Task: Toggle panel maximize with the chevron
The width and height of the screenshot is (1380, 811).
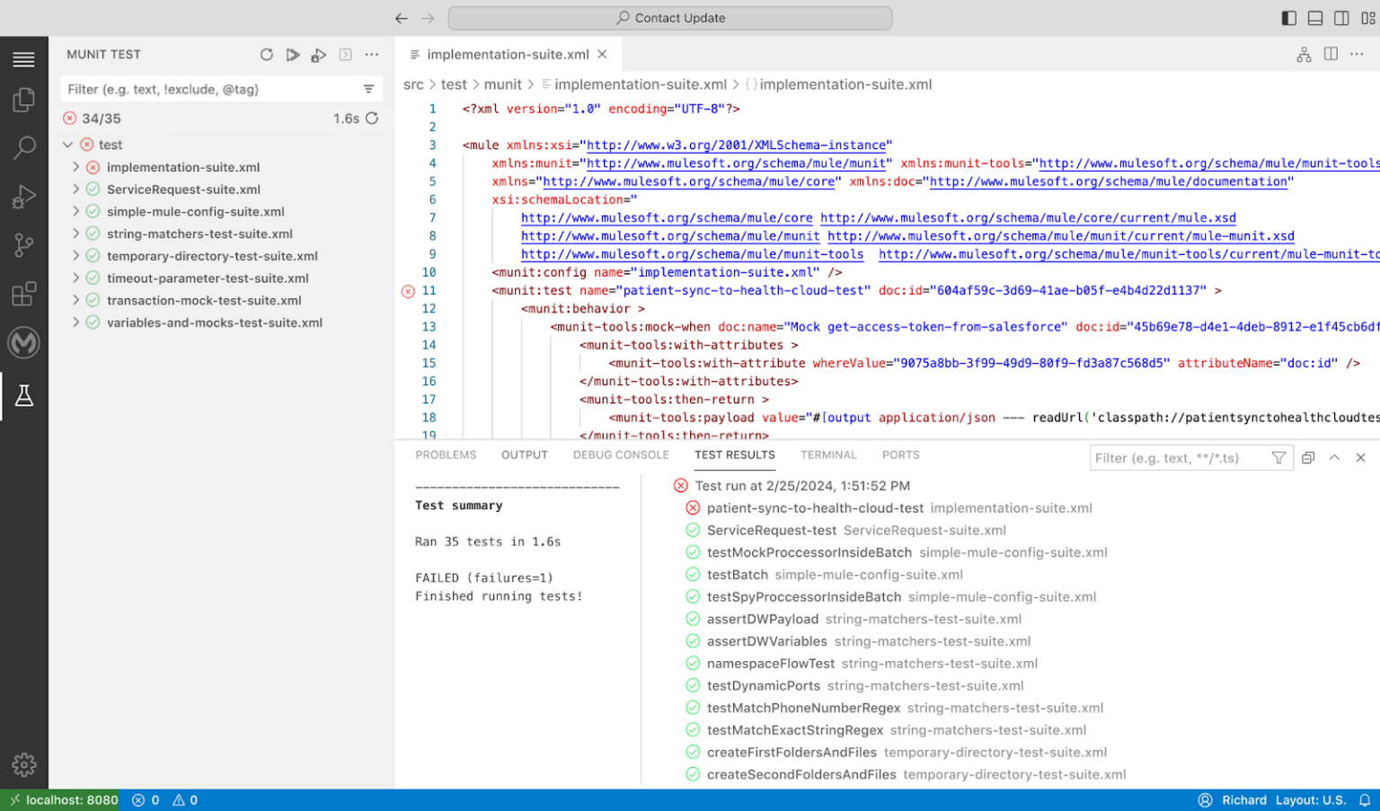Action: click(x=1334, y=457)
